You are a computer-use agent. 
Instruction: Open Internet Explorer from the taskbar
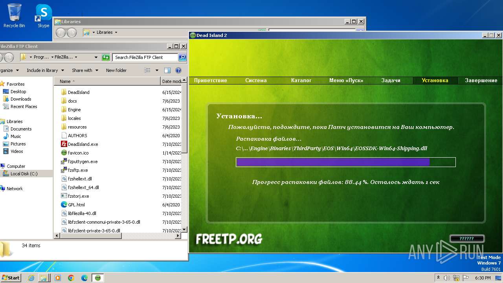pyautogui.click(x=31, y=278)
